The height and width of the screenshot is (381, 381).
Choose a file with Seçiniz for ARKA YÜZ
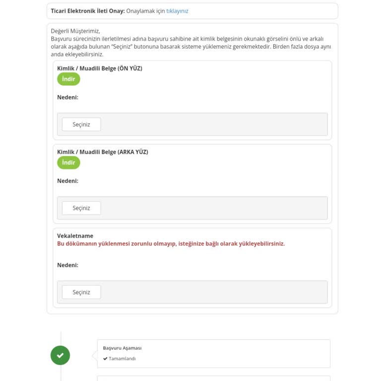click(81, 208)
